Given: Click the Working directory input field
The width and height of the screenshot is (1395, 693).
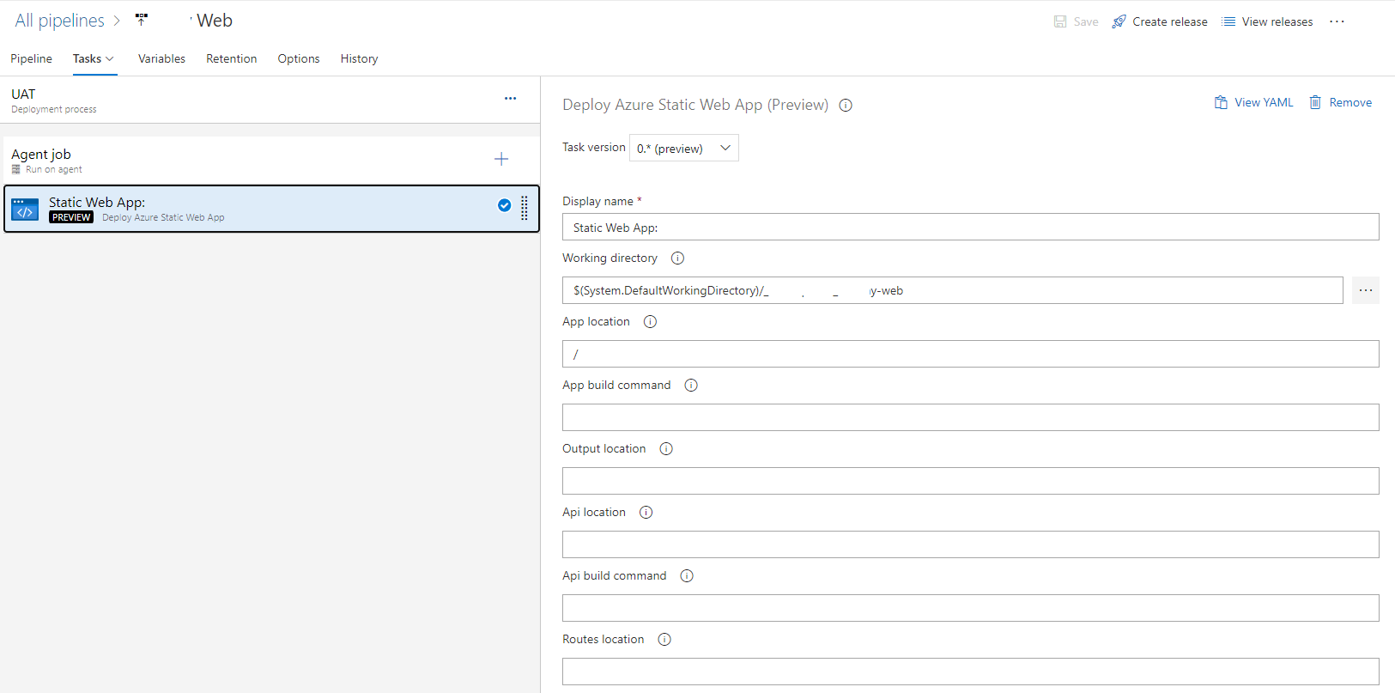Looking at the screenshot, I should click(x=953, y=290).
